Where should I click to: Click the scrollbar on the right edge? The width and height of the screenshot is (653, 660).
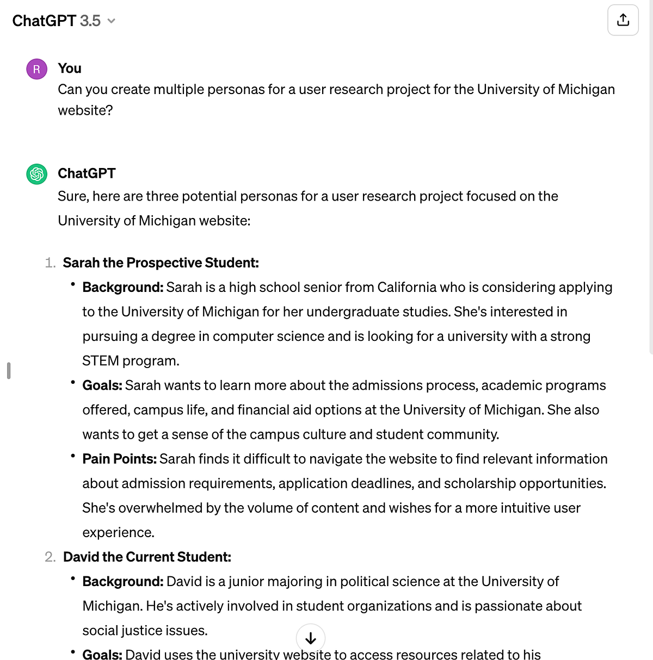[x=651, y=177]
